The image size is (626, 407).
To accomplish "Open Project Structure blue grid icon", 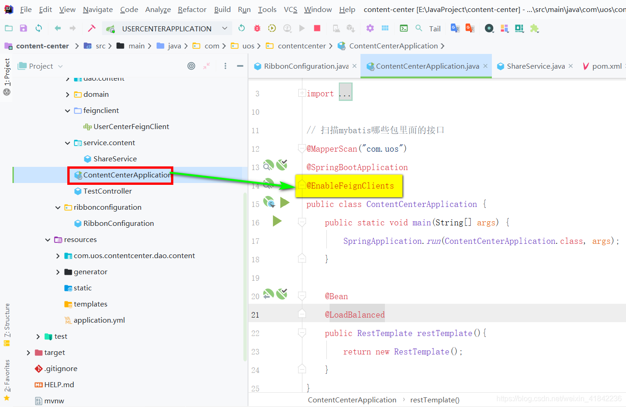I will point(385,29).
